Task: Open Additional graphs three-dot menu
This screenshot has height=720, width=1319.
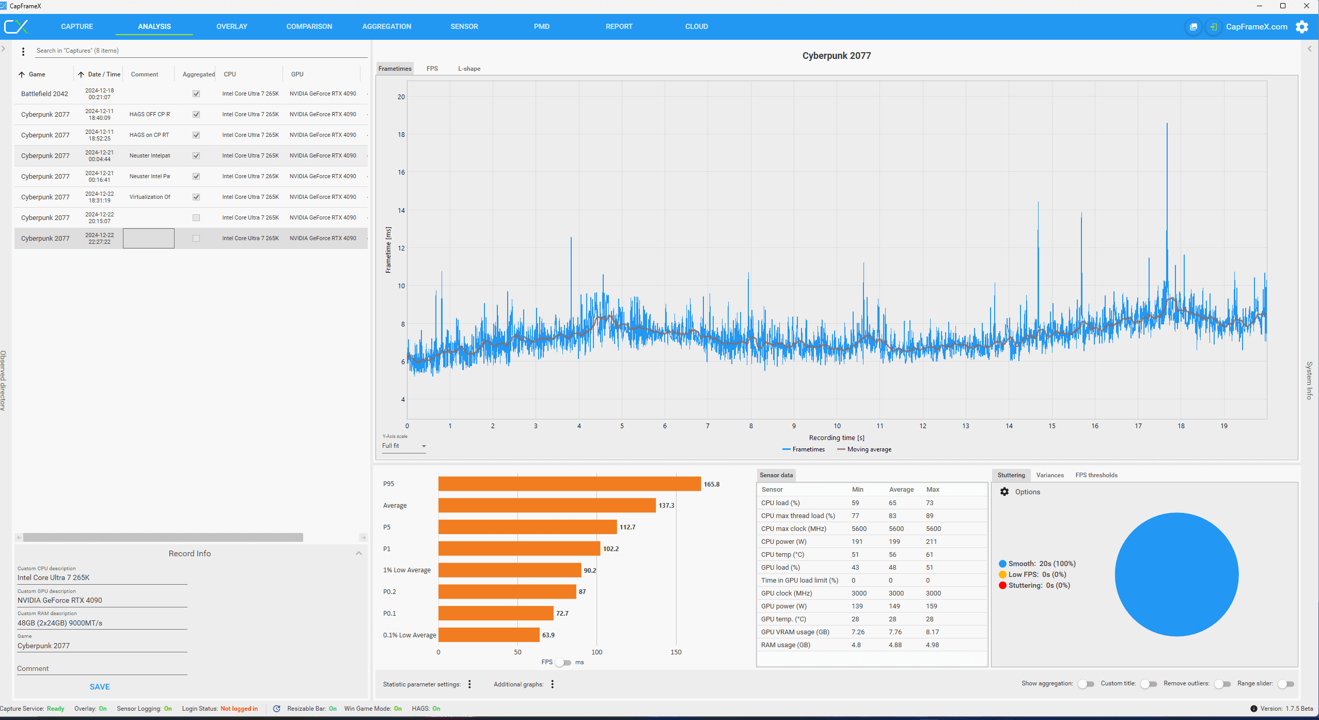Action: [552, 684]
